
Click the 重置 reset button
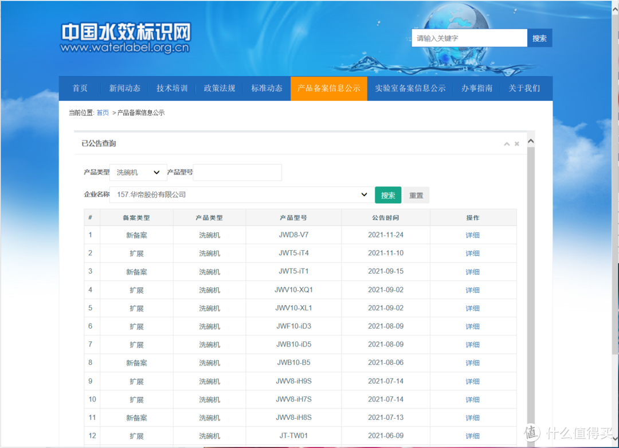416,196
